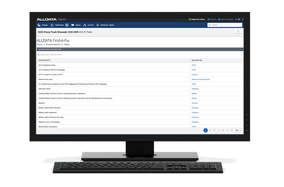Select 'Battery Light On (Engine Running)' row

coord(140,117)
